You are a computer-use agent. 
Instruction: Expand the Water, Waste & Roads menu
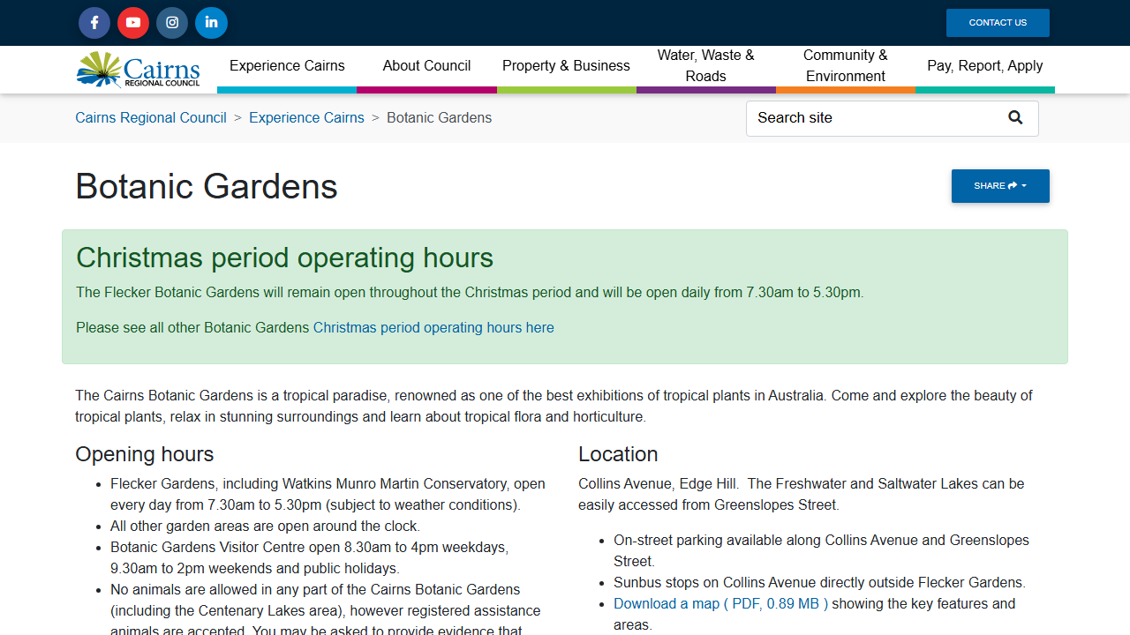705,66
